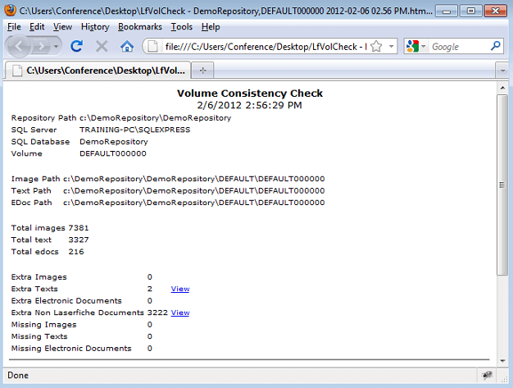
Task: Go to the Home page icon
Action: (x=127, y=47)
